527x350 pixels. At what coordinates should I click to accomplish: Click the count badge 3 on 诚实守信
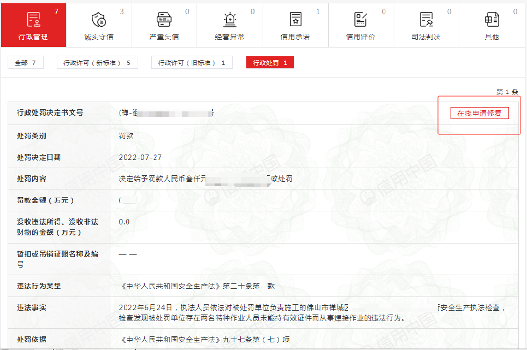(x=122, y=12)
